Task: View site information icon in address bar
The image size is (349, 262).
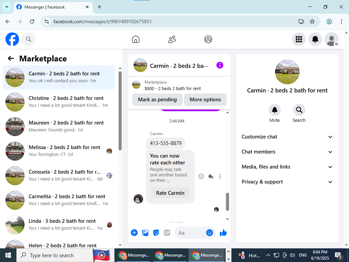Action: [x=46, y=21]
